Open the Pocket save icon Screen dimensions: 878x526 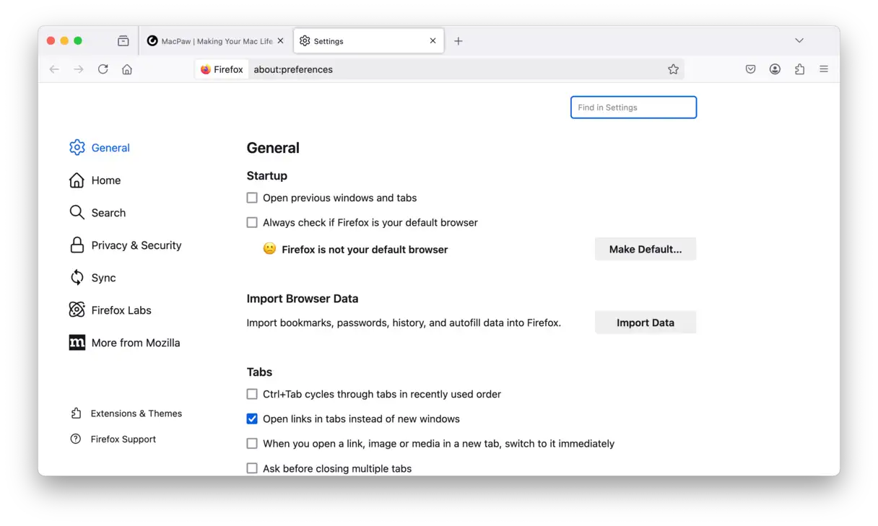[x=751, y=69]
